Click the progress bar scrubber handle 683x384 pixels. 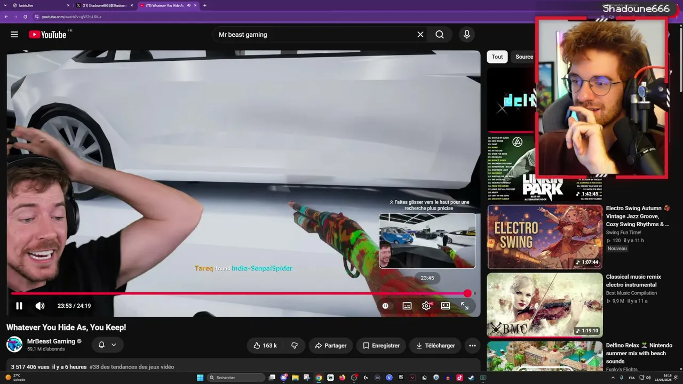pyautogui.click(x=468, y=293)
